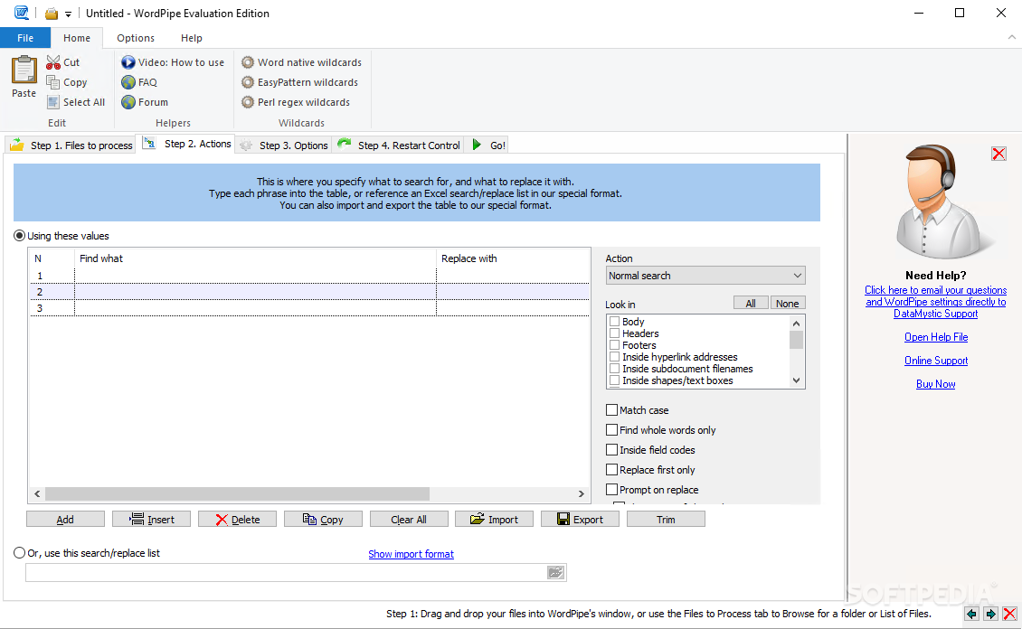Open the Forum globe icon
Screen dimensions: 1022x629
(x=128, y=102)
